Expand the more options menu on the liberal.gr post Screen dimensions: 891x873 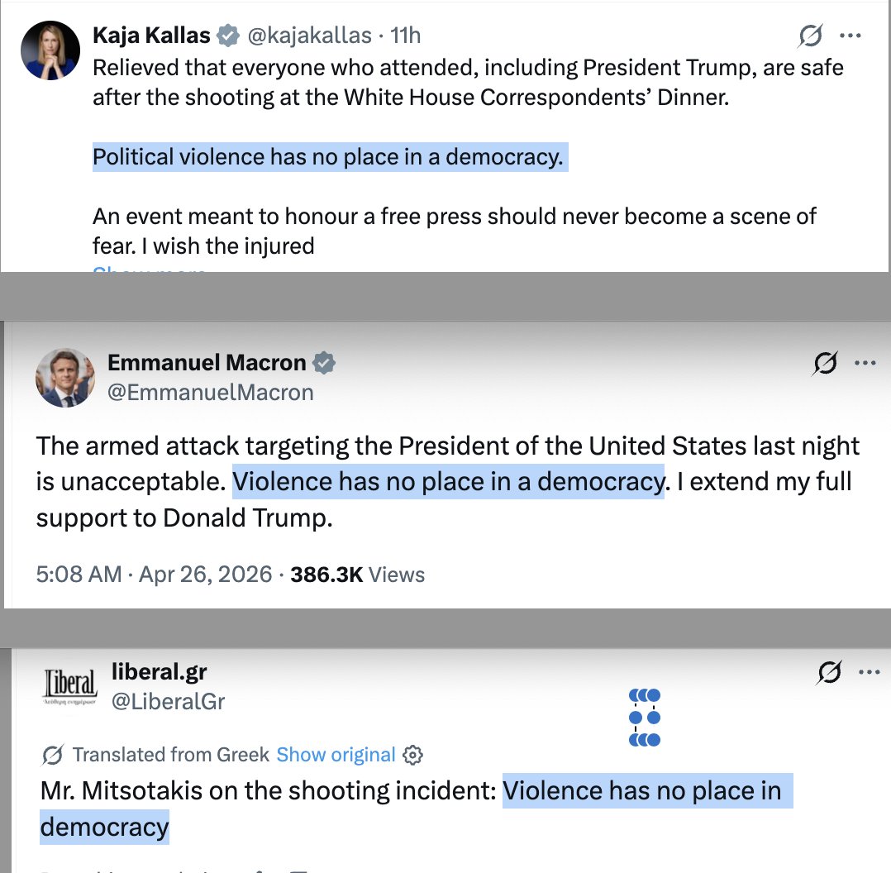869,673
